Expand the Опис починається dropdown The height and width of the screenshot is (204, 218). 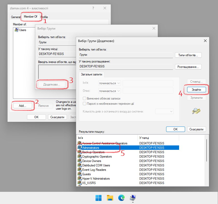point(110,91)
